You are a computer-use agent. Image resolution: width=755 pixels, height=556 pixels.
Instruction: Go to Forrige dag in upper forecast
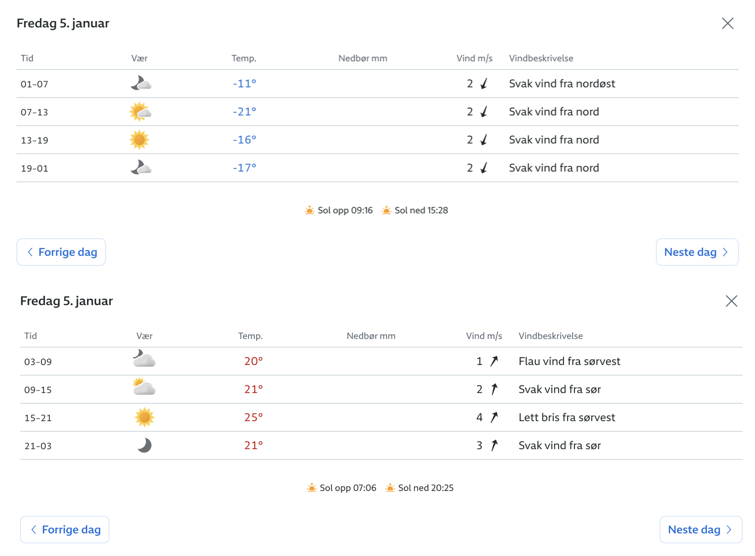[61, 252]
